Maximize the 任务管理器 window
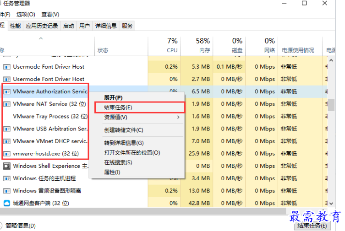The image size is (345, 231). coord(304,3)
